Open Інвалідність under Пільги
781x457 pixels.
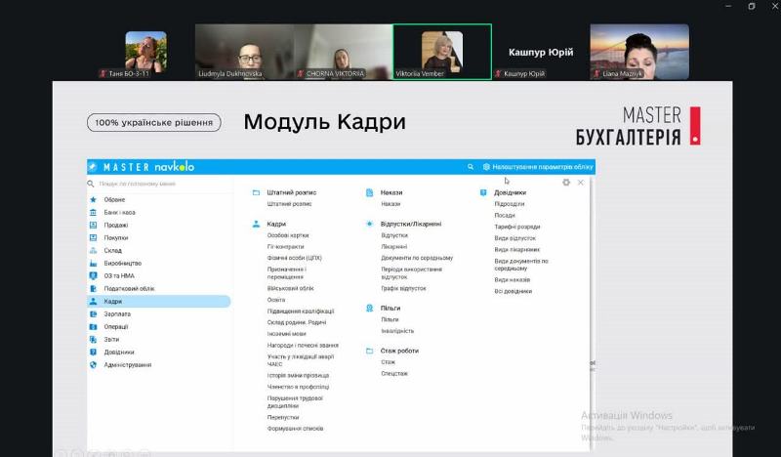[397, 331]
